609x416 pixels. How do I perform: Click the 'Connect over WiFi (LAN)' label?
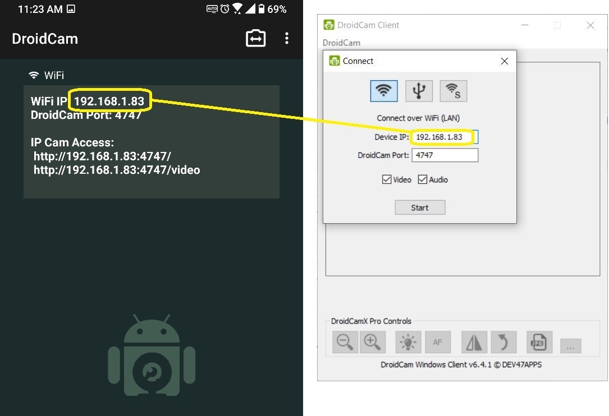point(418,118)
